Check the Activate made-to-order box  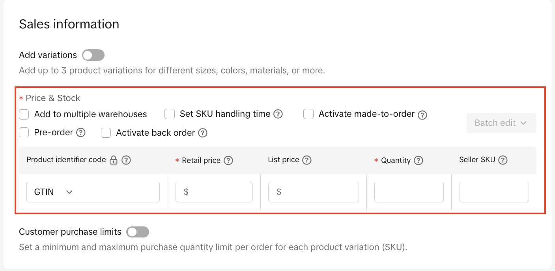[308, 114]
